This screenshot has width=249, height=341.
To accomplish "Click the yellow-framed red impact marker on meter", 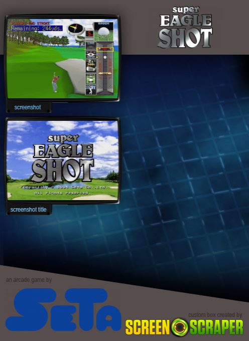I will point(105,49).
